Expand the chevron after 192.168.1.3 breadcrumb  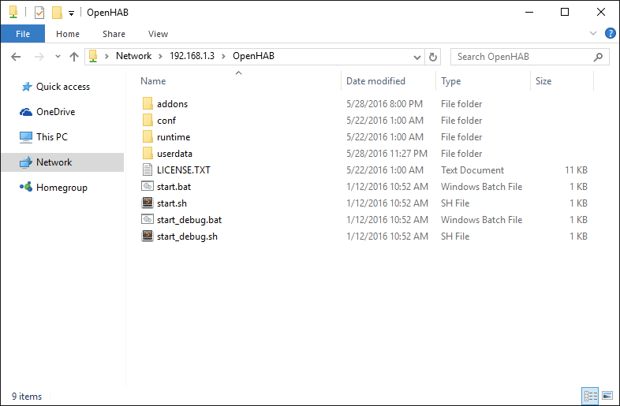tap(223, 57)
